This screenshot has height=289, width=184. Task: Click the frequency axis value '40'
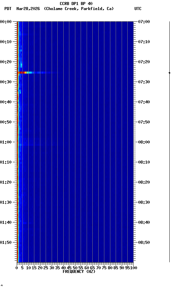tap(63, 268)
